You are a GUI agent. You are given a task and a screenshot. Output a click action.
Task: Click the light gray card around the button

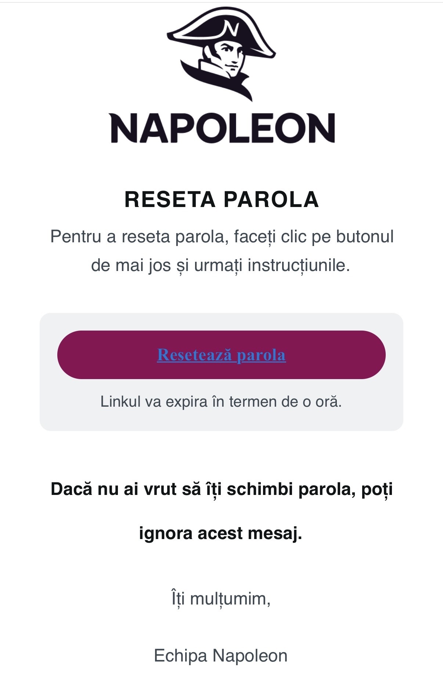(221, 372)
